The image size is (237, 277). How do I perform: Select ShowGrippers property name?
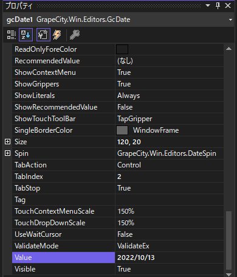37,84
